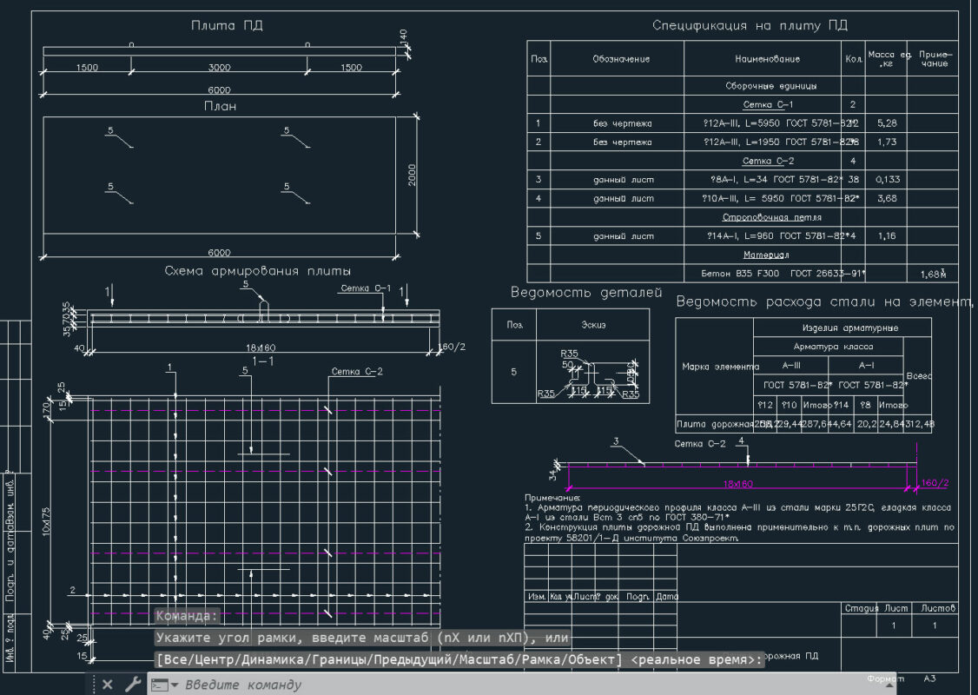Image resolution: width=978 pixels, height=695 pixels.
Task: Click the 'Примечание:' notes heading
Action: pos(552,498)
